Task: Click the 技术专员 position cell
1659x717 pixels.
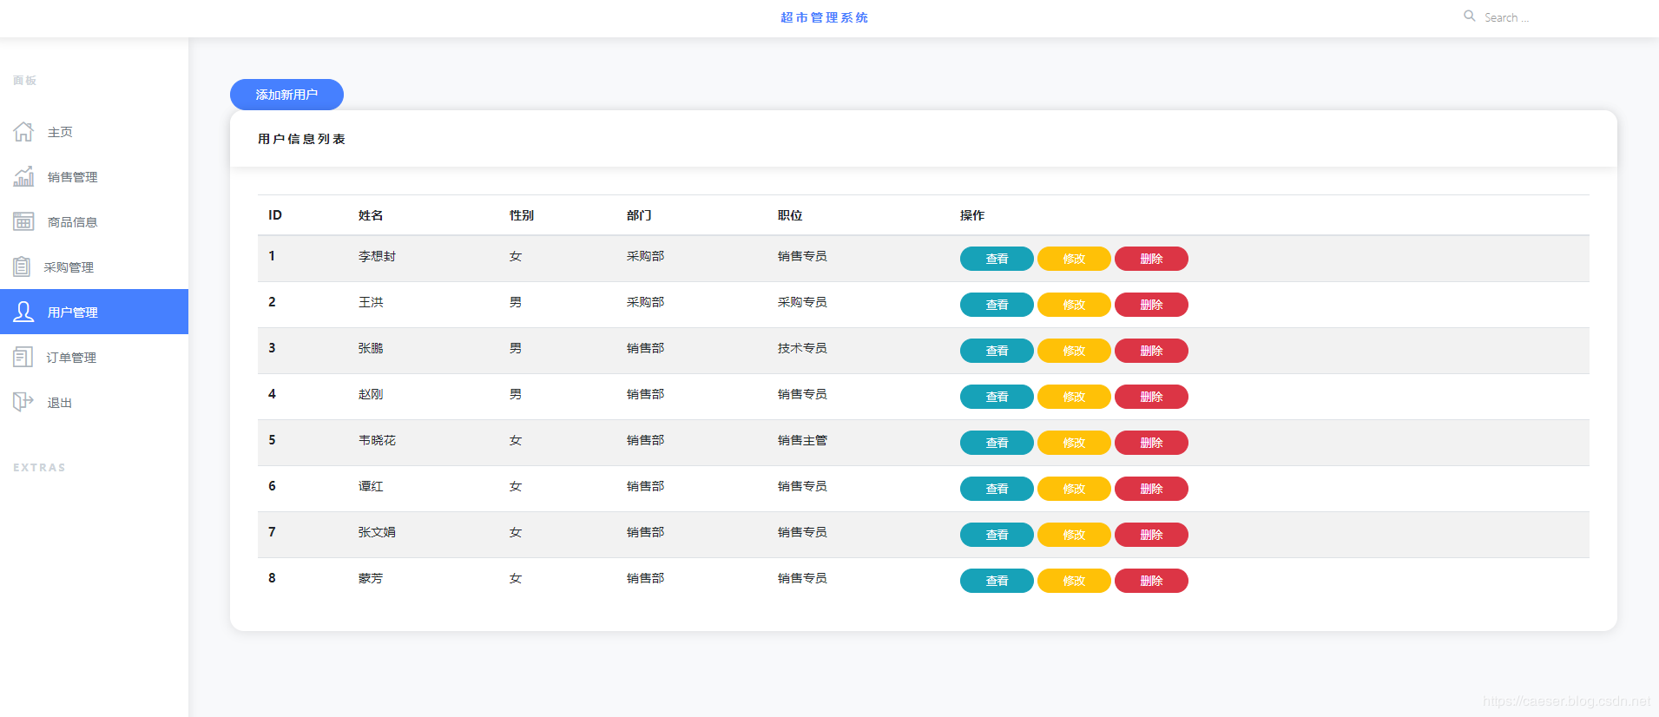Action: [802, 348]
